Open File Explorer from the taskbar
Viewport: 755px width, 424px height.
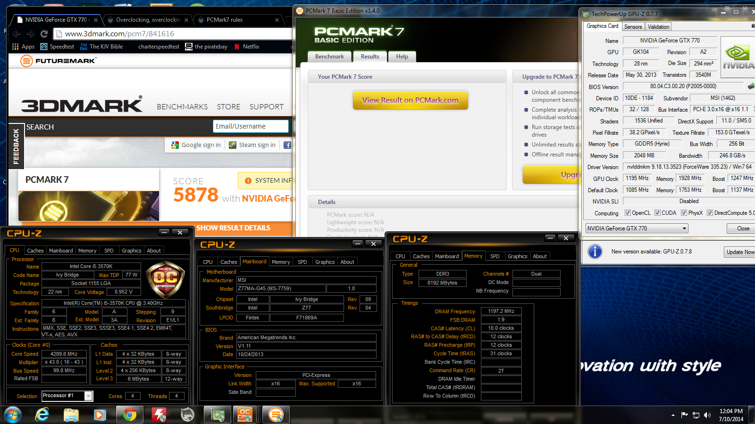[71, 415]
